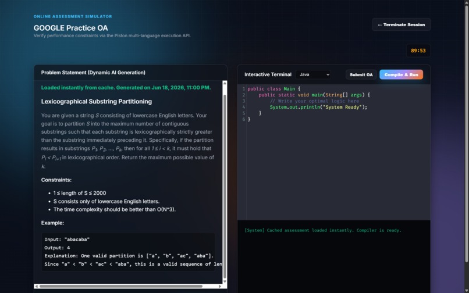Click on 'public class Main' code line
This screenshot has width=469, height=293.
click(273, 89)
